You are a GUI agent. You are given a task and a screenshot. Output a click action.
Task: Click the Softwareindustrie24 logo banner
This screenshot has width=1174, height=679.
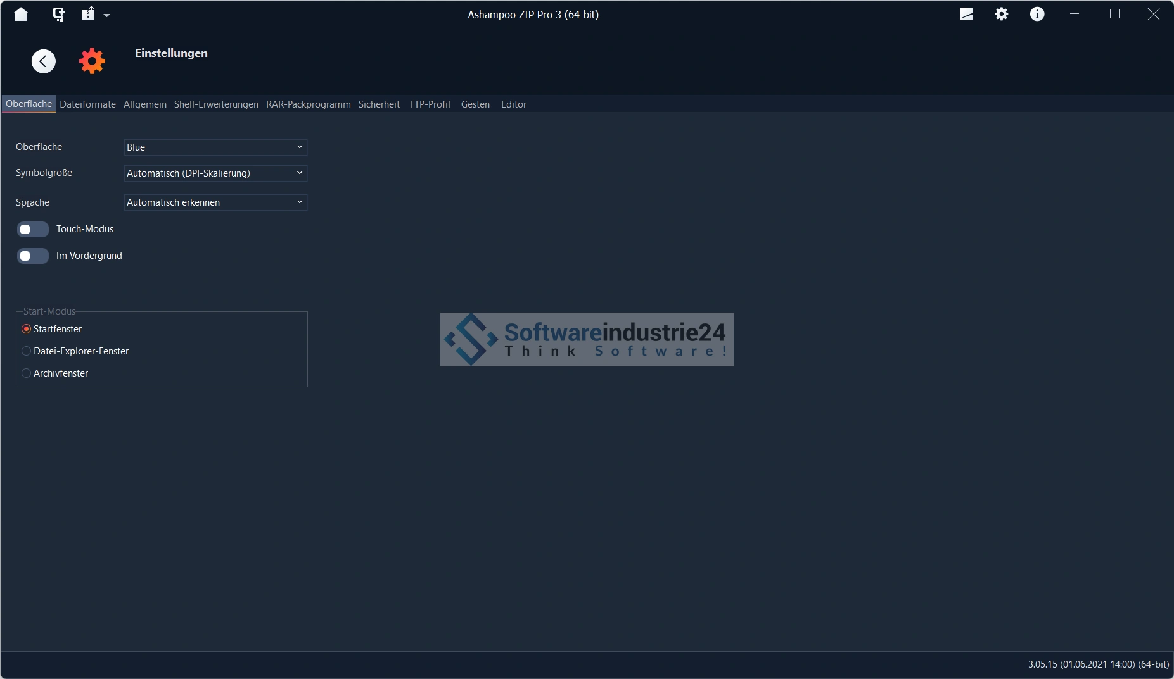click(x=587, y=339)
